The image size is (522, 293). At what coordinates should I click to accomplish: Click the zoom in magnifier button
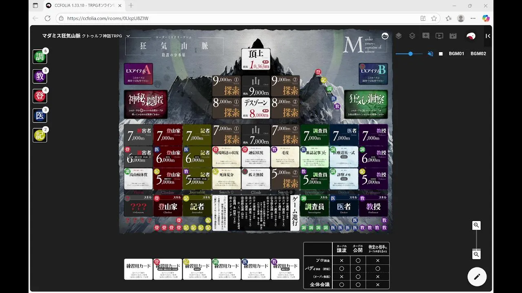point(476,225)
